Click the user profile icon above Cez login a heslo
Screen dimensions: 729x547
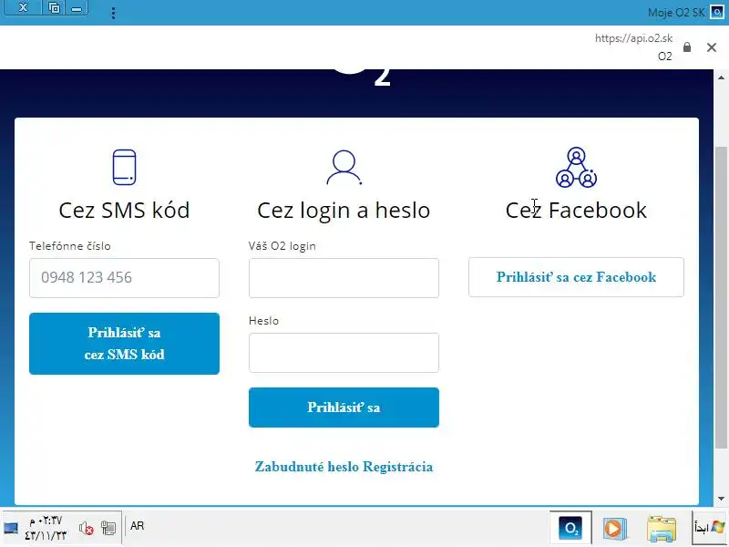pyautogui.click(x=344, y=168)
